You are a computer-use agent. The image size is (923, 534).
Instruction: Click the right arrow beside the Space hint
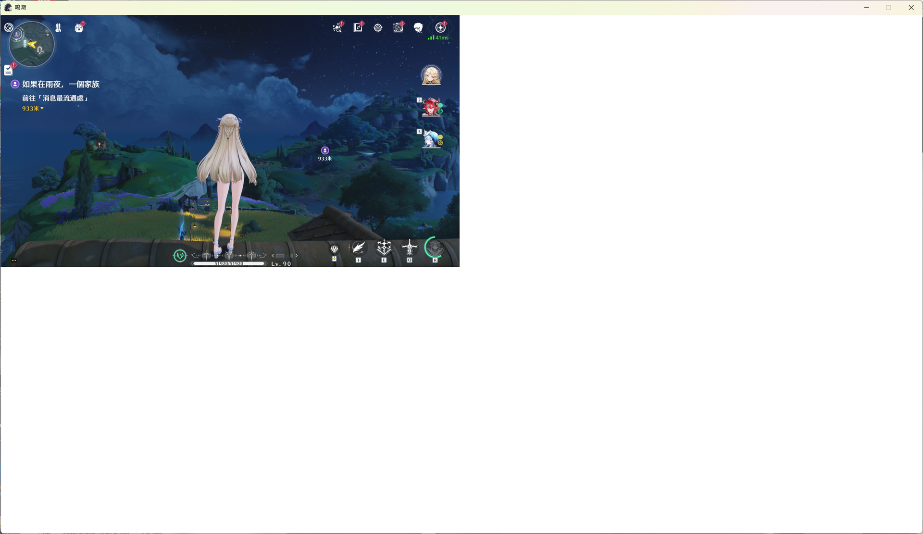(296, 256)
